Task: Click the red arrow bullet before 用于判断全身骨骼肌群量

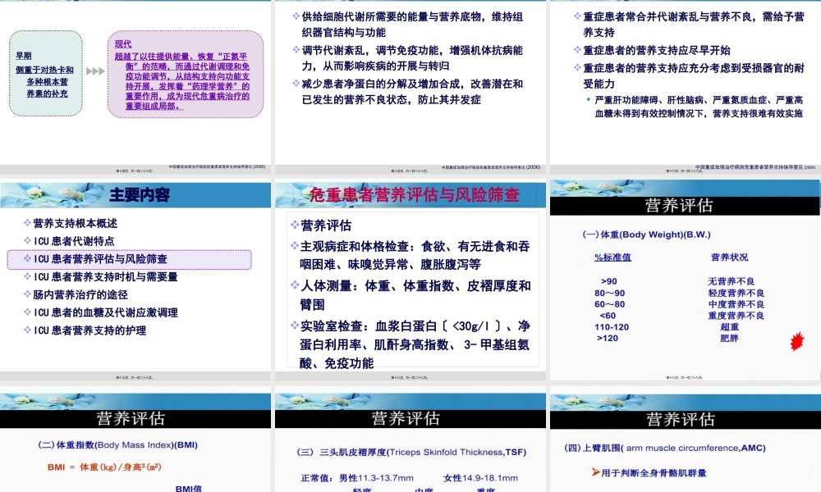Action: click(x=596, y=472)
